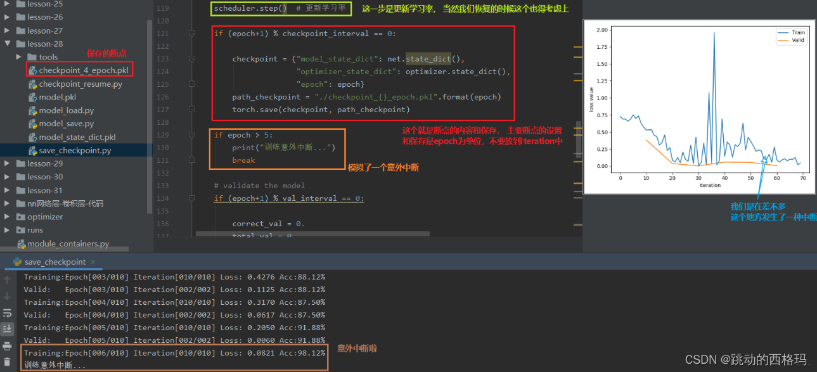
Task: Click the lesson-30 folder icon
Action: [20, 177]
